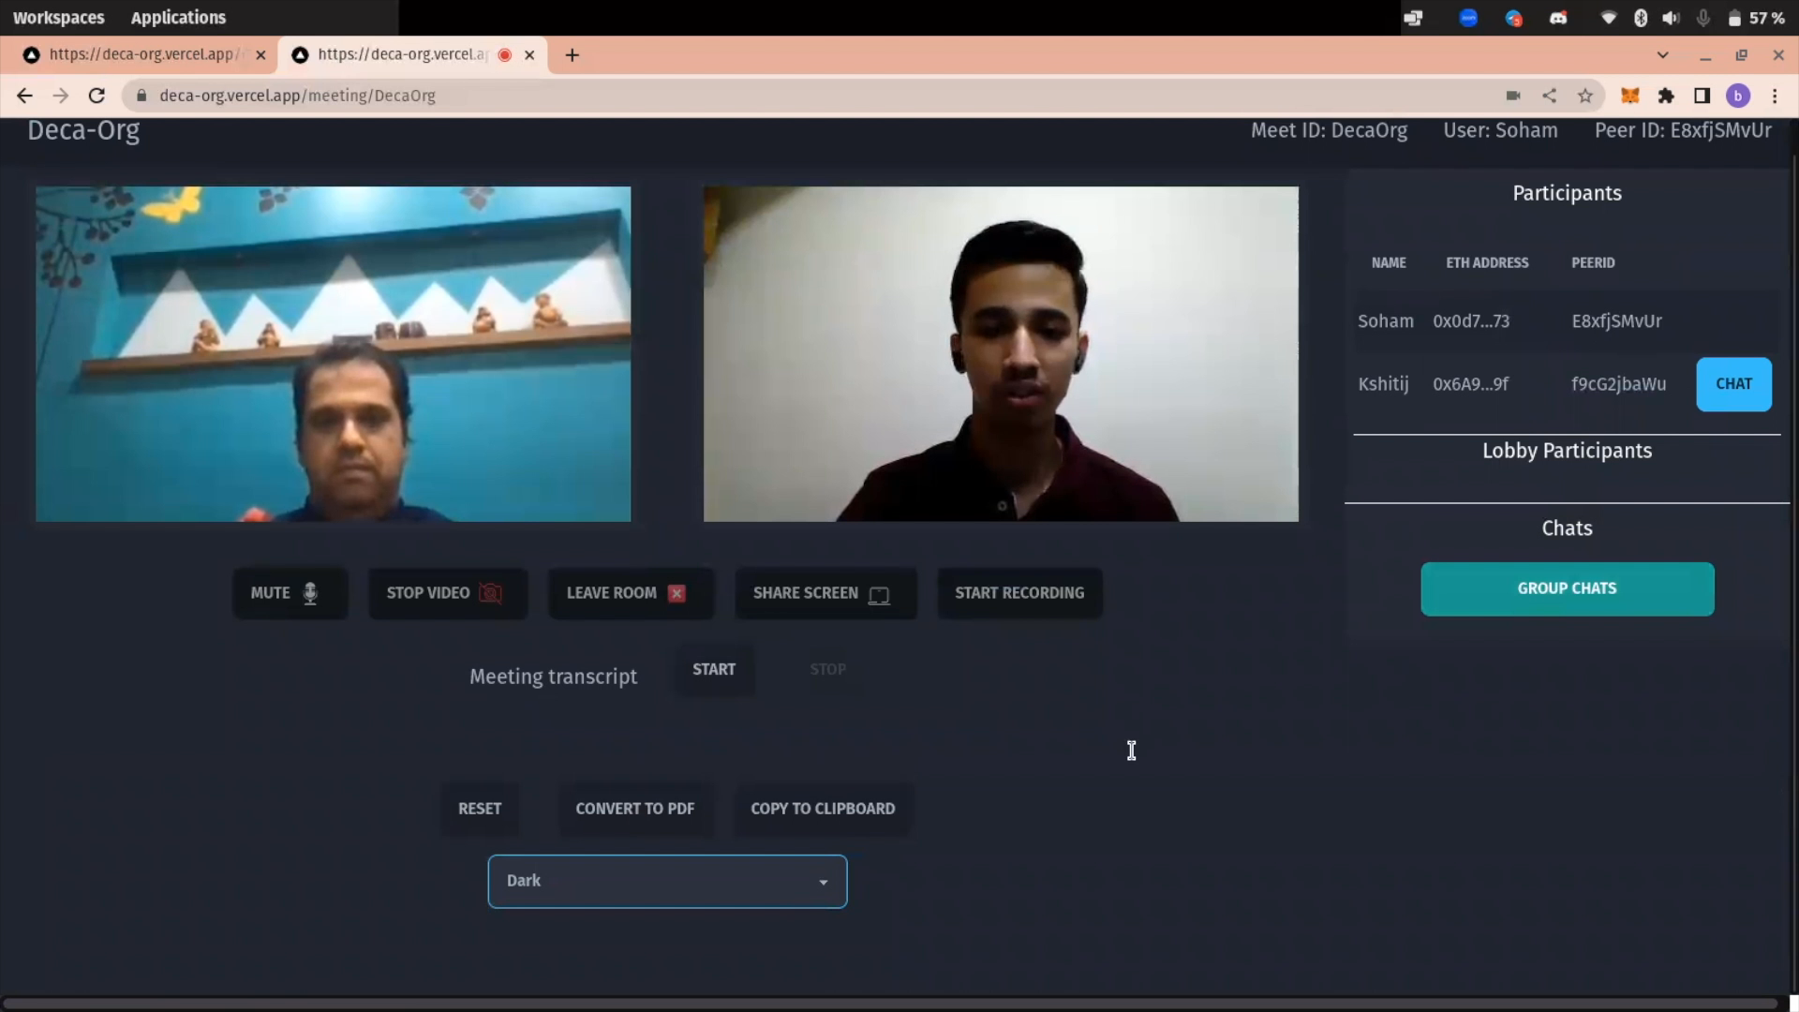The height and width of the screenshot is (1012, 1799).
Task: Close the first browser tab
Action: pos(260,55)
